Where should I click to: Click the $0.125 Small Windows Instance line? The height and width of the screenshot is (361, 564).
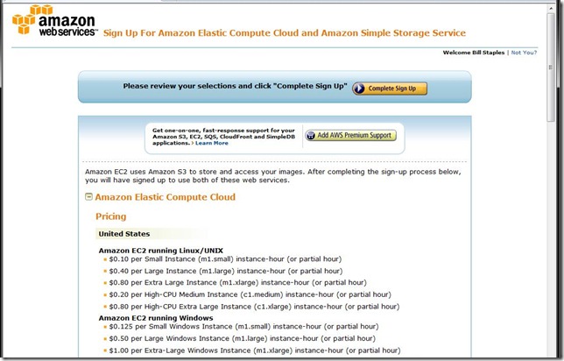click(x=243, y=327)
